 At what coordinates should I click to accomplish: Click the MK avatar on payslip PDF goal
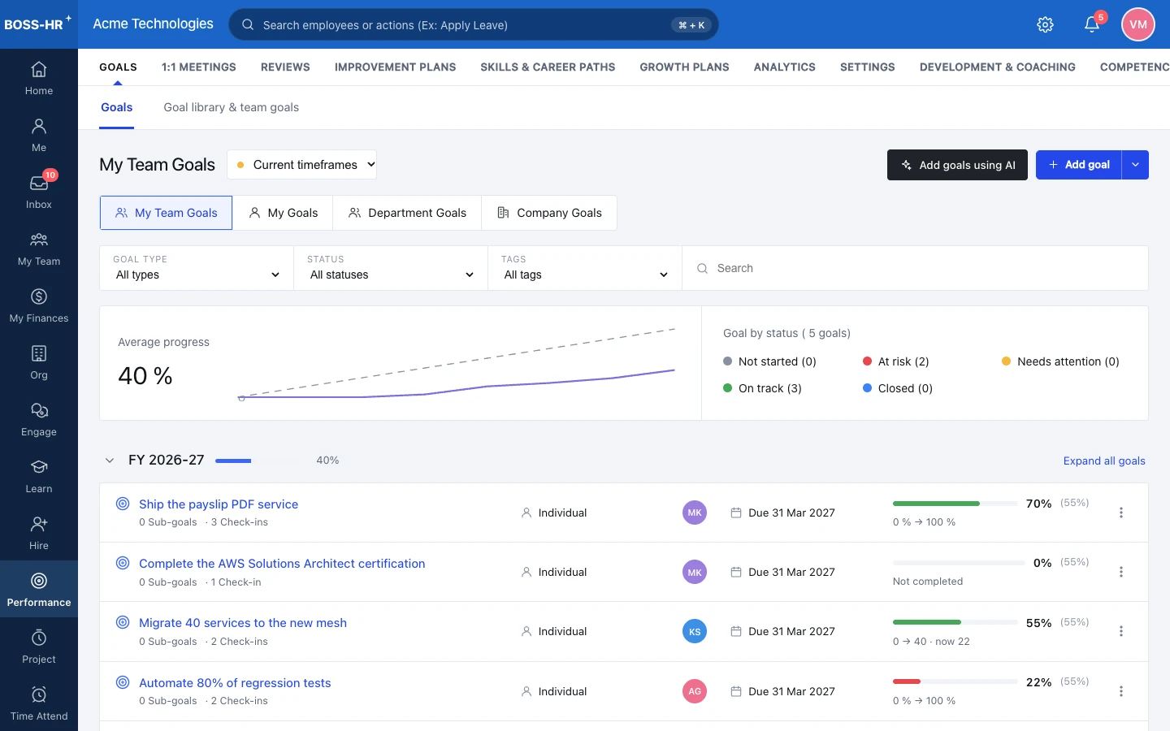tap(695, 513)
